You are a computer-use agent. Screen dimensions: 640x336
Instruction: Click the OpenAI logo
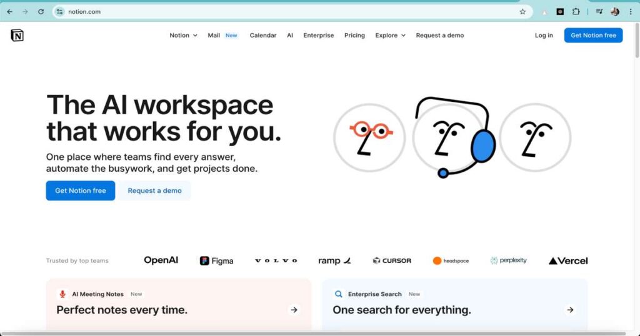point(161,260)
